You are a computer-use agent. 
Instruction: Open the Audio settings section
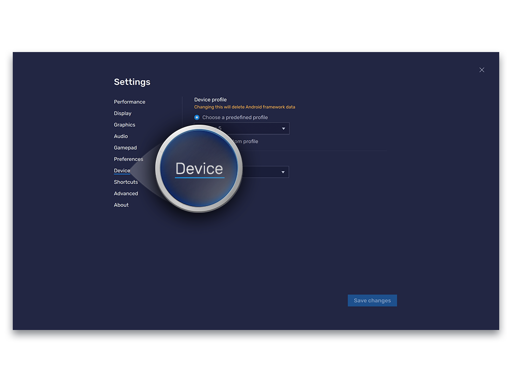coord(121,137)
